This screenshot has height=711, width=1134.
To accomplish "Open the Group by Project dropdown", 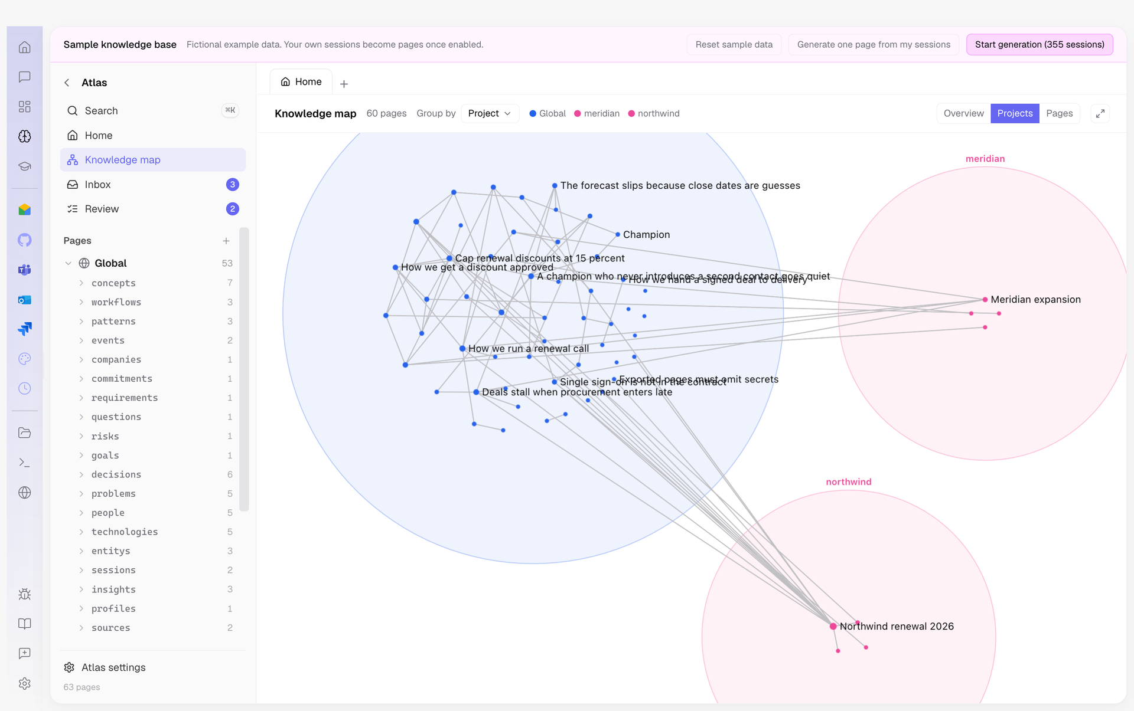I will [x=490, y=113].
